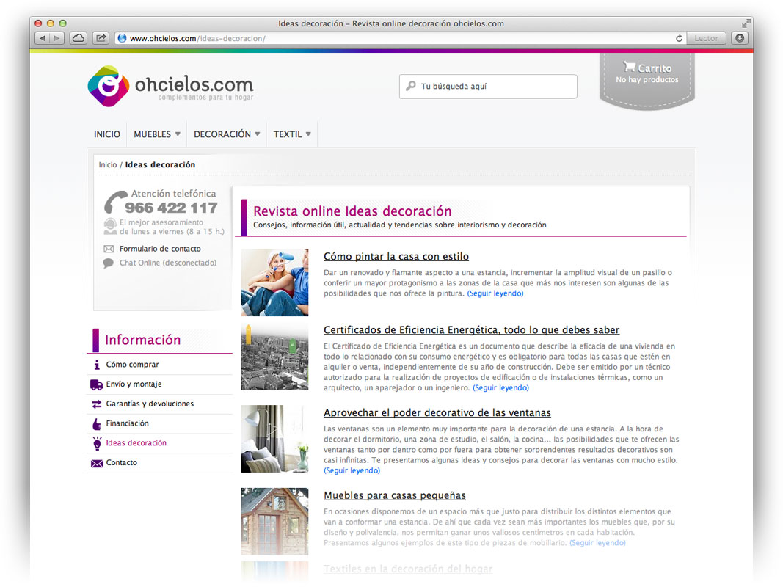Click the Lector reader button
783x587 pixels.
(706, 38)
